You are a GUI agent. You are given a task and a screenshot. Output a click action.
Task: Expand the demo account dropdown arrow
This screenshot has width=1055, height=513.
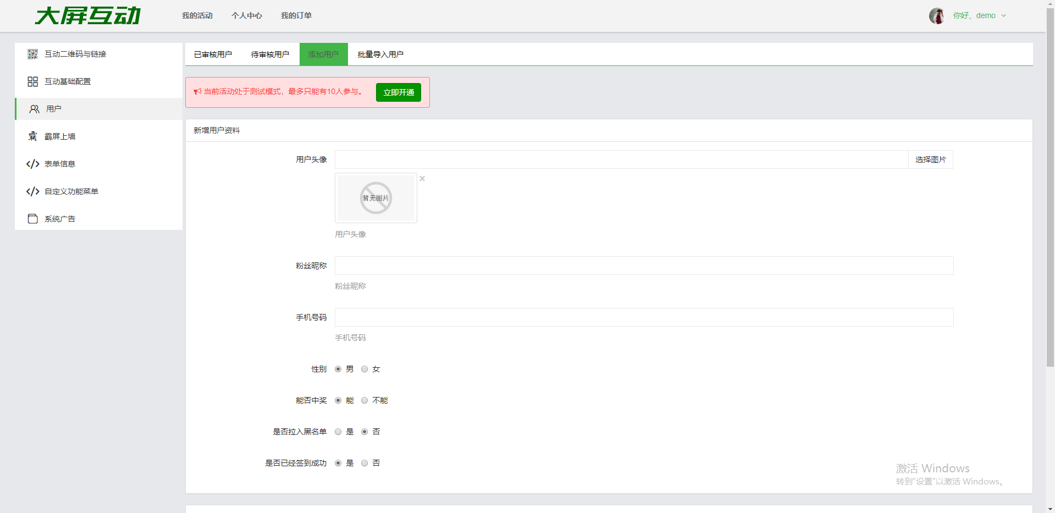(1004, 16)
